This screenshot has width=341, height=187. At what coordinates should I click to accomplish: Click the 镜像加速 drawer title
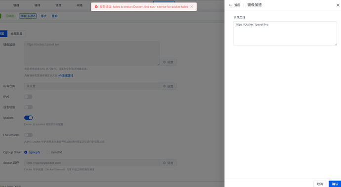255,5
